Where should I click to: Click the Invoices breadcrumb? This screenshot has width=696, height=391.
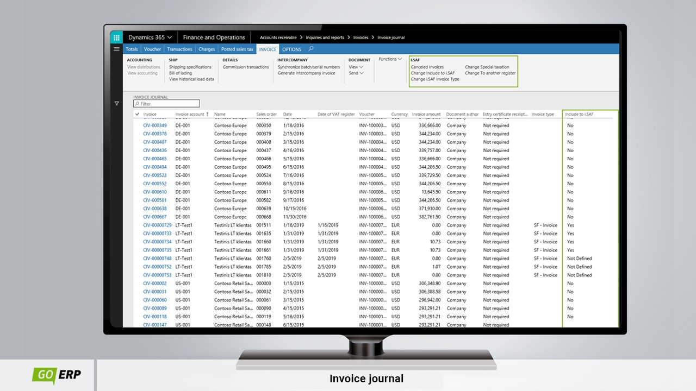pyautogui.click(x=361, y=37)
